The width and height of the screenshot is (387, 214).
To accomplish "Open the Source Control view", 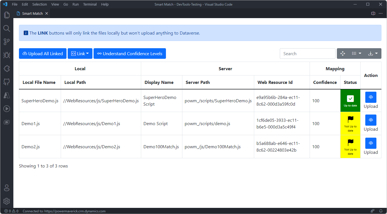I will [x=7, y=42].
